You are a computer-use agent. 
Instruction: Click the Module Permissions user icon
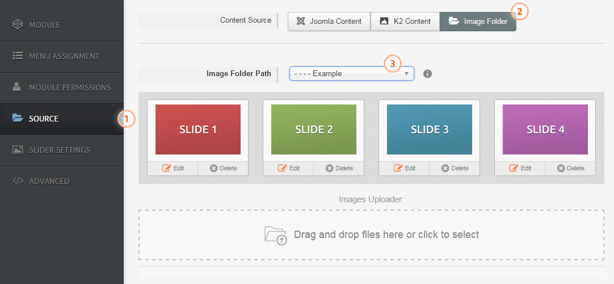pos(18,87)
